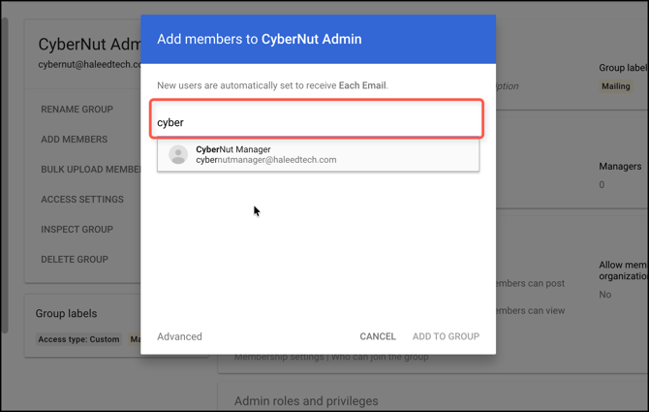Click the Mailing group label chip
The width and height of the screenshot is (649, 412).
(615, 86)
